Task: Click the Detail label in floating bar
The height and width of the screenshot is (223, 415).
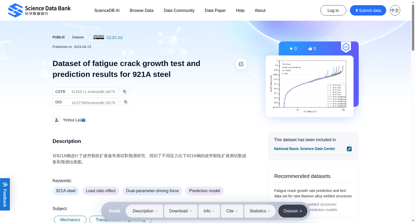Action: [x=114, y=211]
